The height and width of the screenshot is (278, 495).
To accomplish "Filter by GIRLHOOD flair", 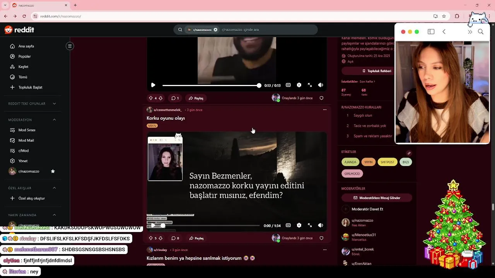I will tap(352, 174).
